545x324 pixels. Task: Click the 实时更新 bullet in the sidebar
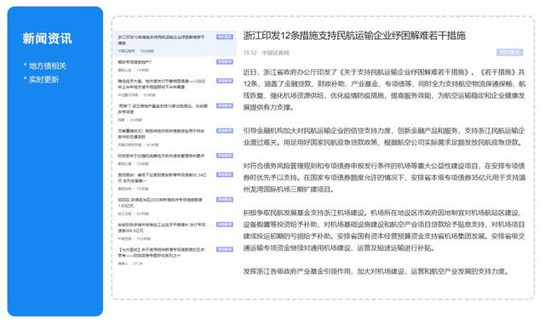pyautogui.click(x=43, y=80)
